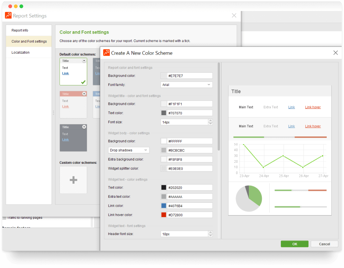Click the settings panel vertical scrollbar

coord(219,107)
